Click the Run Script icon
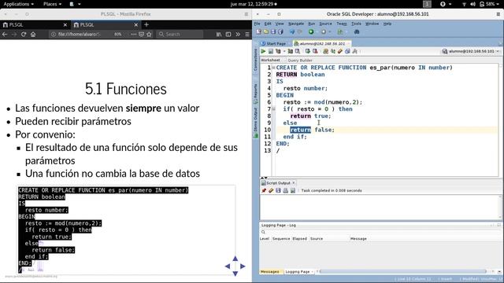This screenshot has width=504, height=283. coord(271,51)
